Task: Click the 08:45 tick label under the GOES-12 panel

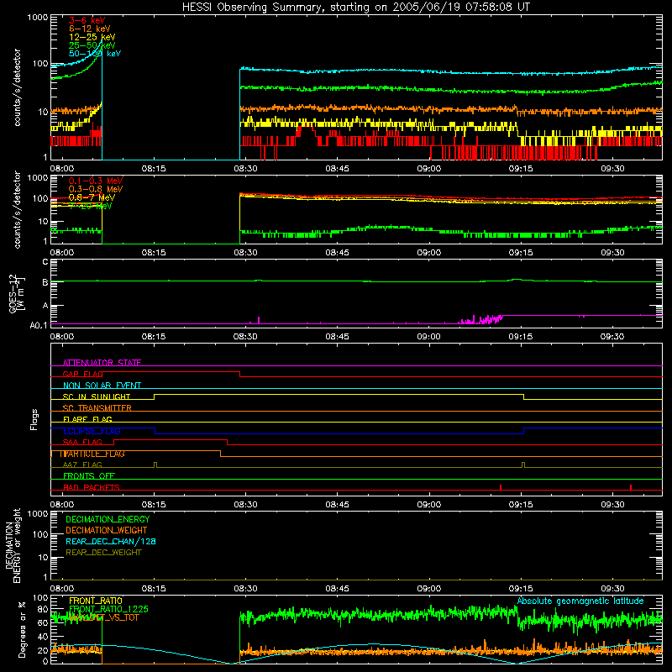Action: point(338,337)
